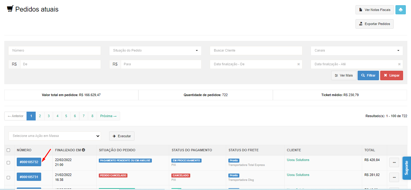Go to page 8 of results
Screen dimensions: 411x190
[x=92, y=116]
